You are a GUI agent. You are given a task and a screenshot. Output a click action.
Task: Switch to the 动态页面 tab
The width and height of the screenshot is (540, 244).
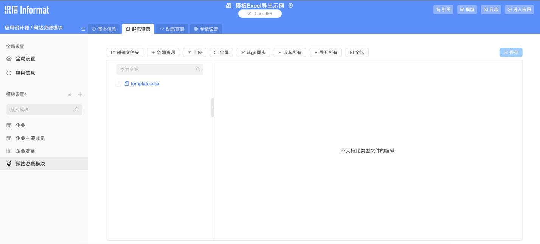[172, 28]
